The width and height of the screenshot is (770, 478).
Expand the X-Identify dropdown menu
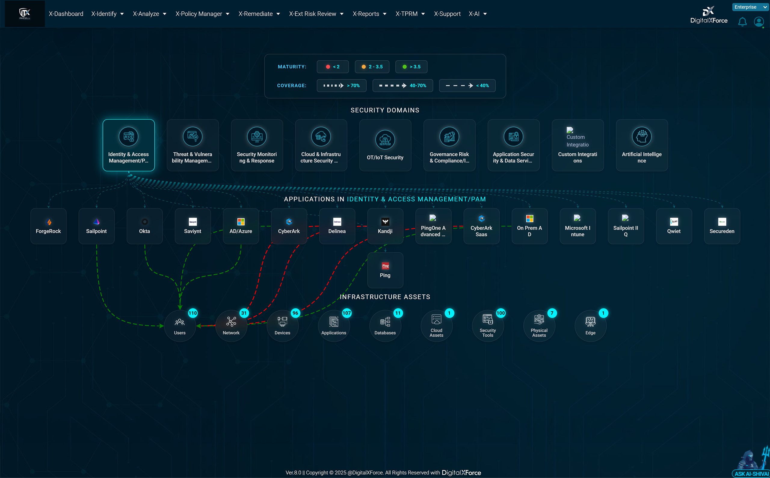click(x=107, y=14)
